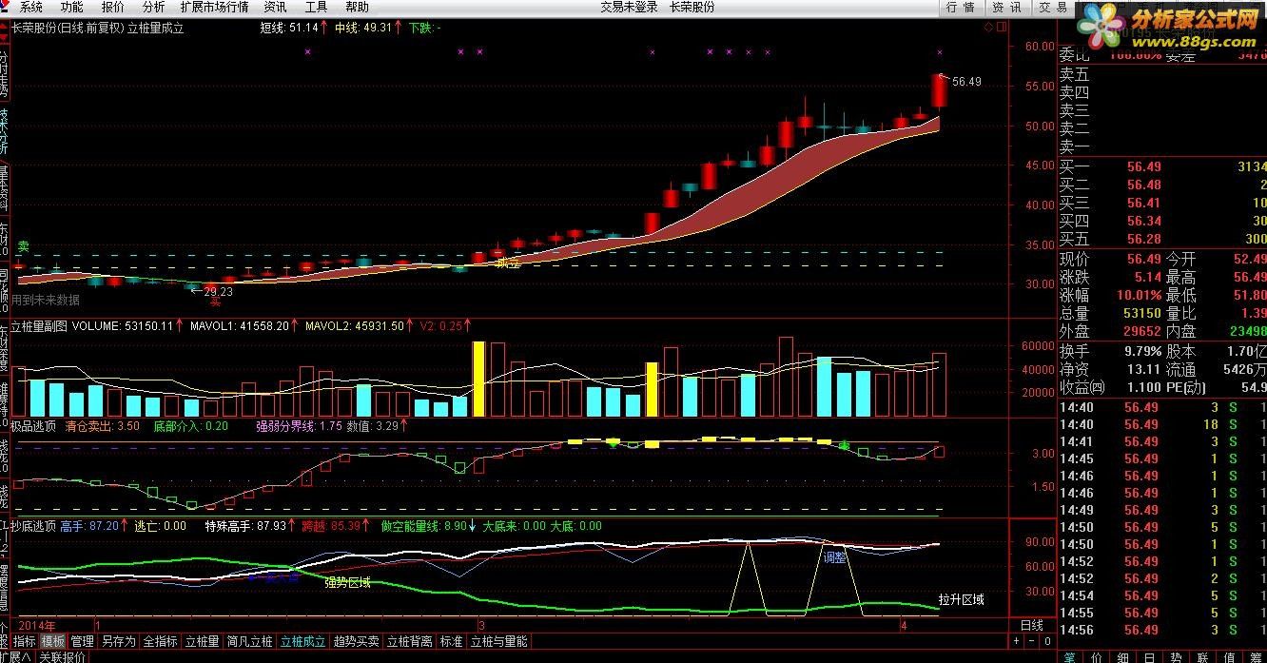Click the 14:56 trade tick row
1267x663 pixels.
point(1162,630)
